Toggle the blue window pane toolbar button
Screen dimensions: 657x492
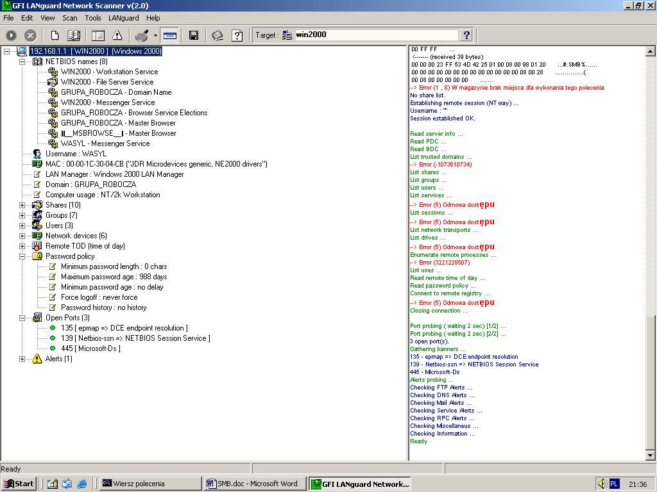click(169, 36)
